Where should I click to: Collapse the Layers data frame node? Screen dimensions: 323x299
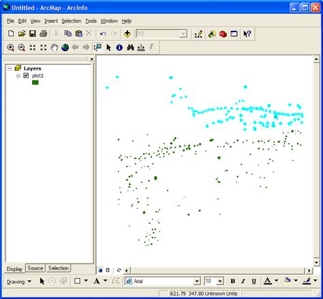coord(10,68)
